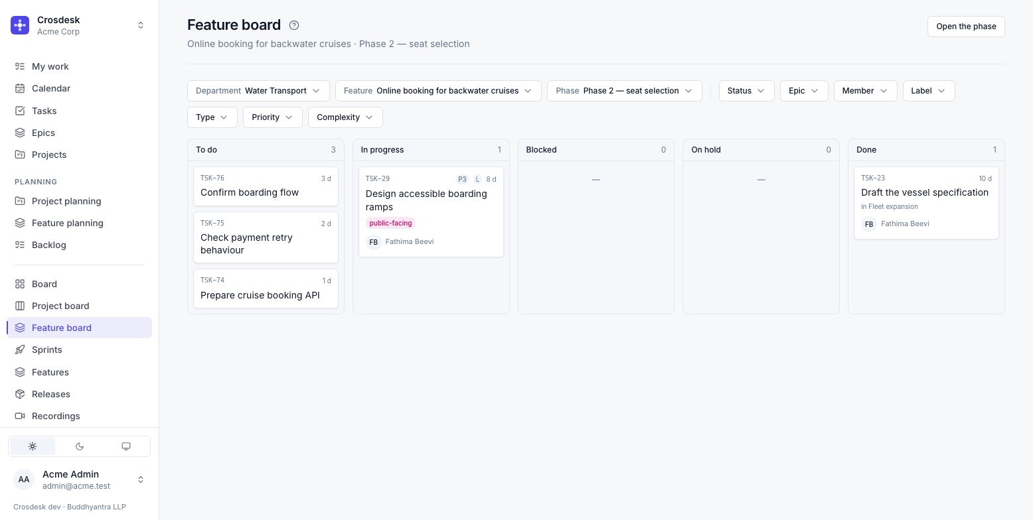Image resolution: width=1033 pixels, height=520 pixels.
Task: Expand the Department Water Transport dropdown
Action: click(x=258, y=91)
